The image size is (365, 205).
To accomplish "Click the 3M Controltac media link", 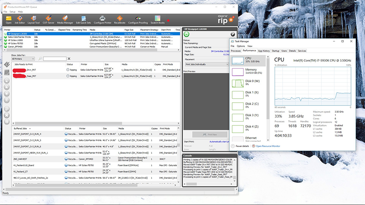I will (220, 51).
